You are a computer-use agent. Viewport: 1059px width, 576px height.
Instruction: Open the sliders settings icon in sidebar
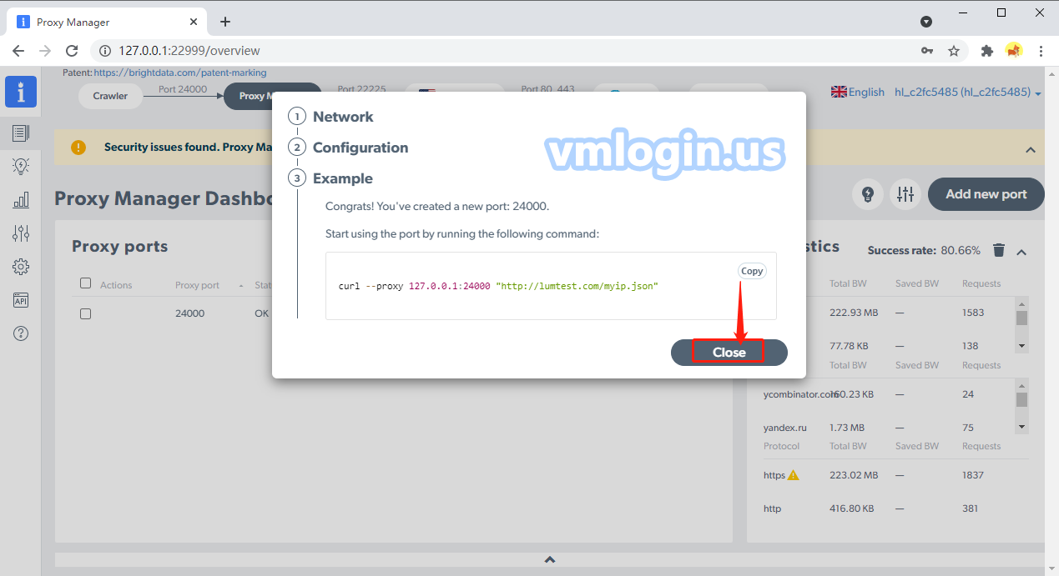point(21,233)
